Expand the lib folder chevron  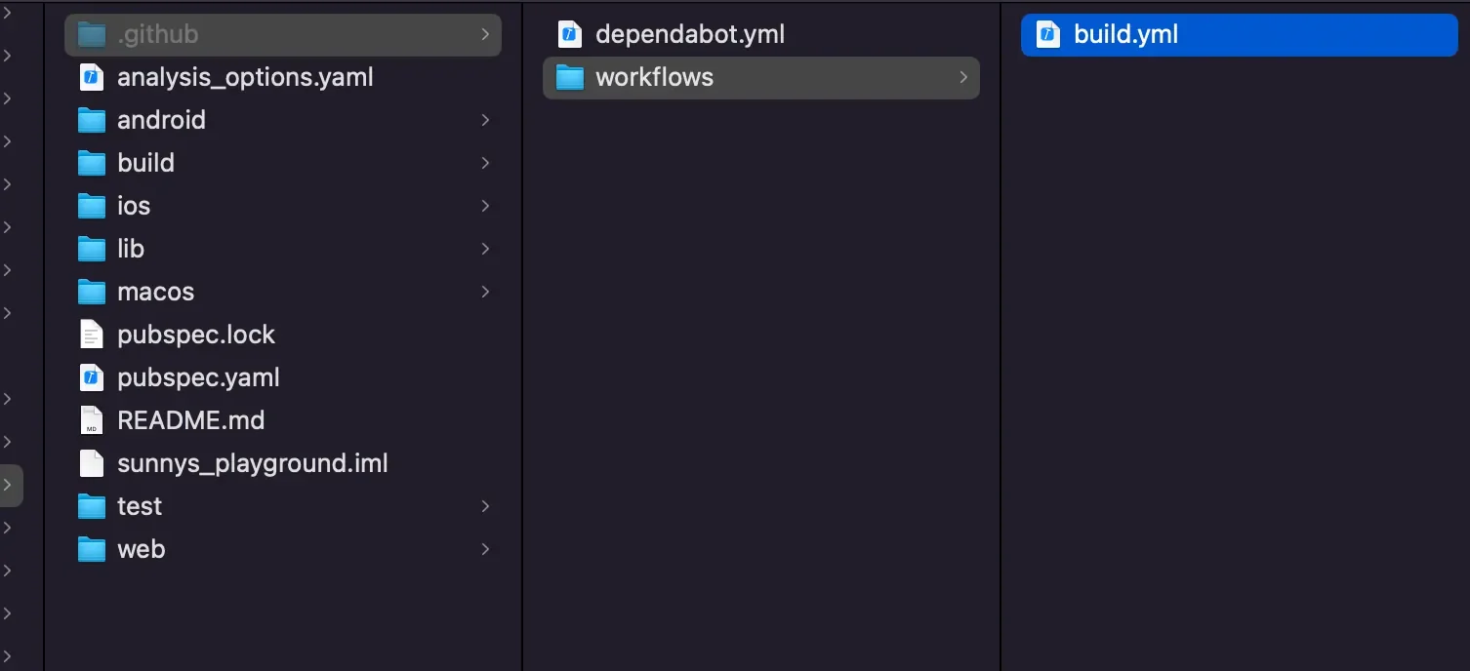click(485, 249)
